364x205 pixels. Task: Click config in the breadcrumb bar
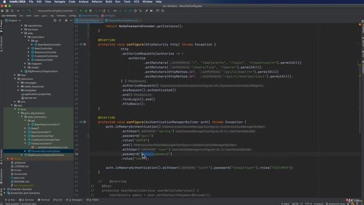(x=72, y=16)
